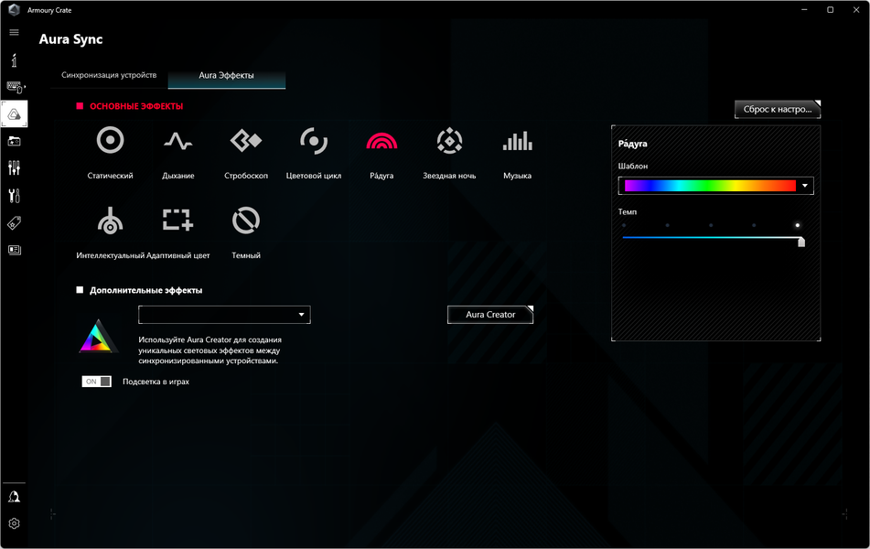Choose the Breathing (Дыхание) effect
Screen dimensions: 870x549
178,141
